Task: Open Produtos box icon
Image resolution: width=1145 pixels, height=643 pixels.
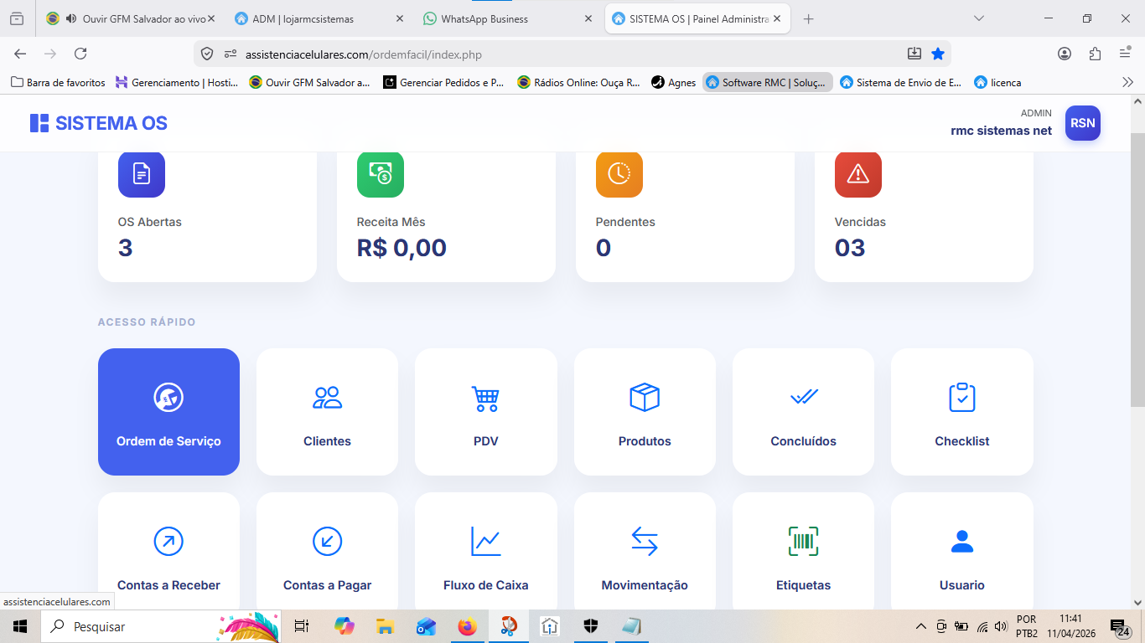Action: [x=645, y=398]
